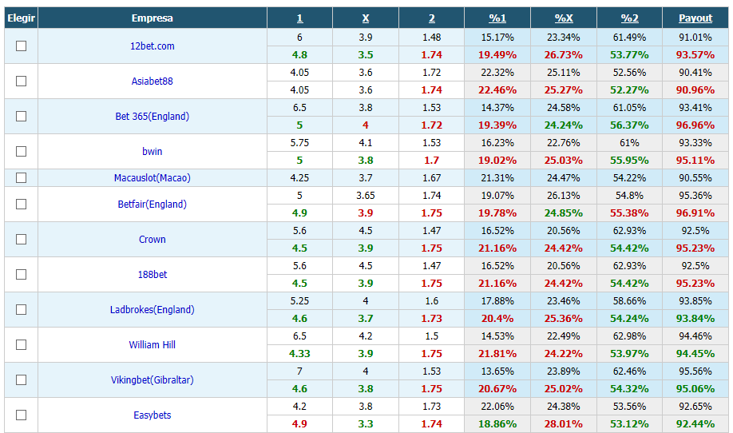Sort by the %1 column header
Screen dimensions: 733x433
coord(497,18)
